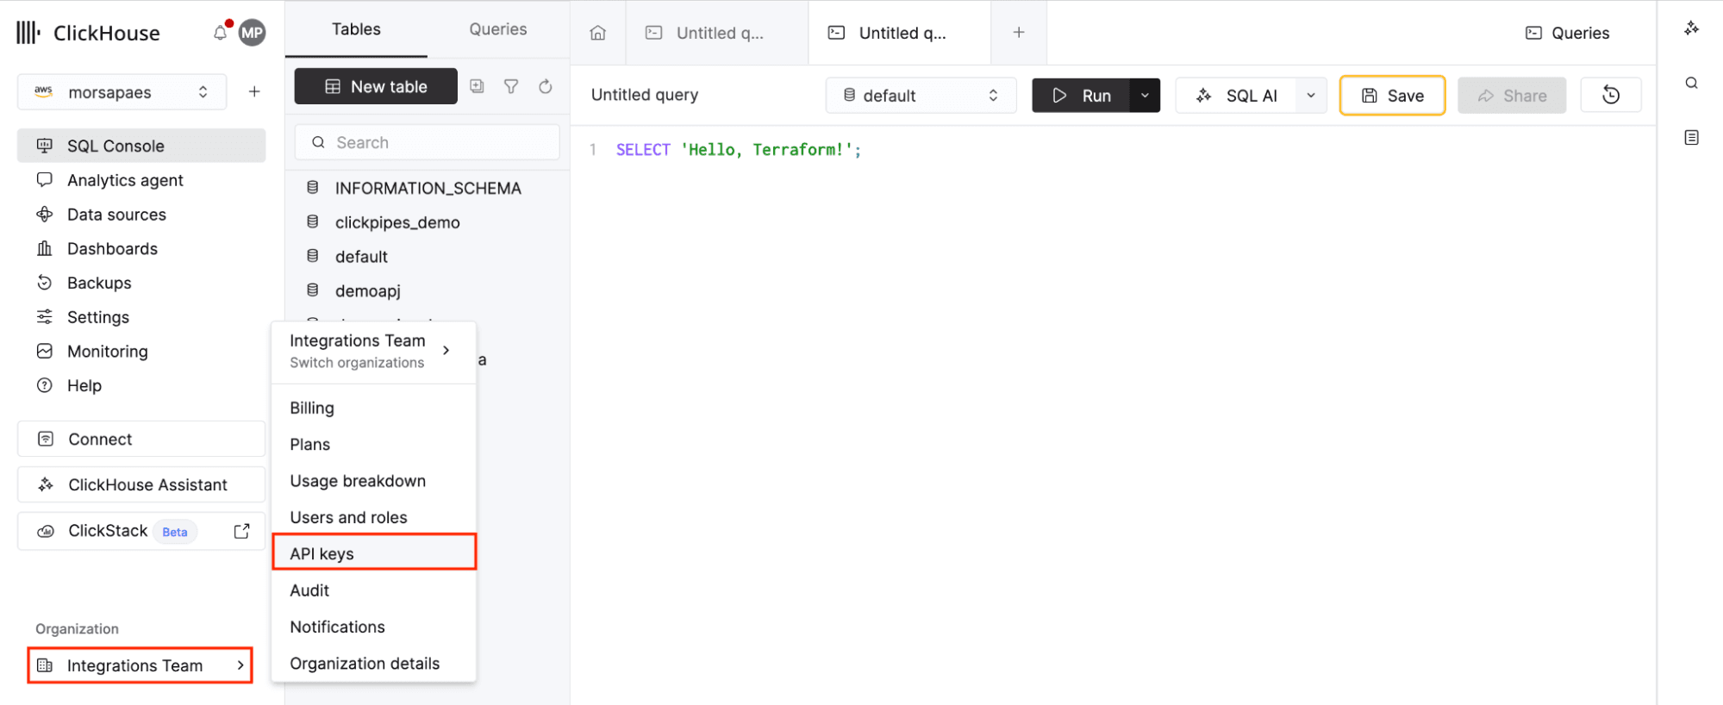1723x705 pixels.
Task: Switch to the Queries tab
Action: click(497, 29)
